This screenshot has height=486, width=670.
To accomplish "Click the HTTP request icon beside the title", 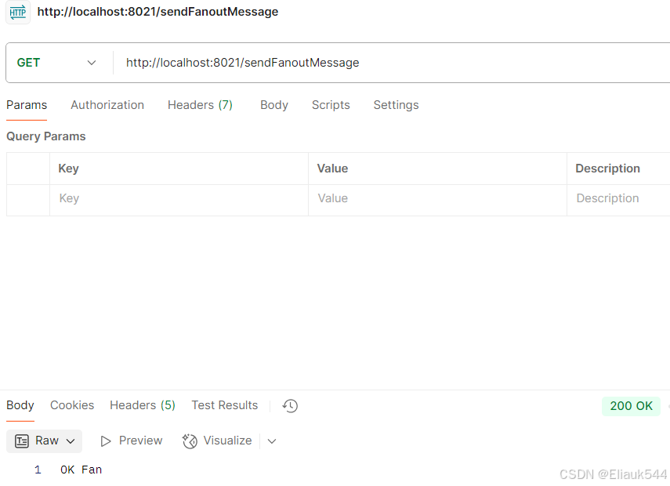I will (17, 12).
